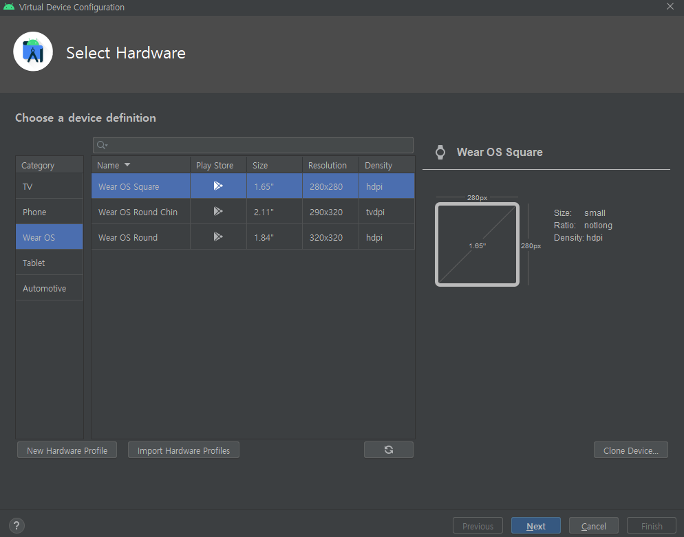This screenshot has width=684, height=537.
Task: Select the TV category
Action: (x=50, y=186)
